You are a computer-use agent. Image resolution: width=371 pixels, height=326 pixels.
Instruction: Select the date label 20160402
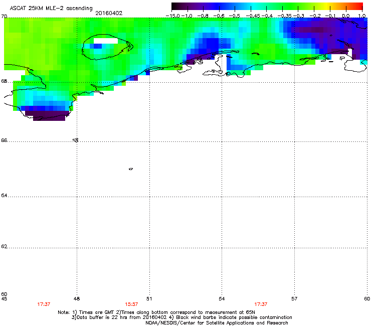(x=109, y=13)
